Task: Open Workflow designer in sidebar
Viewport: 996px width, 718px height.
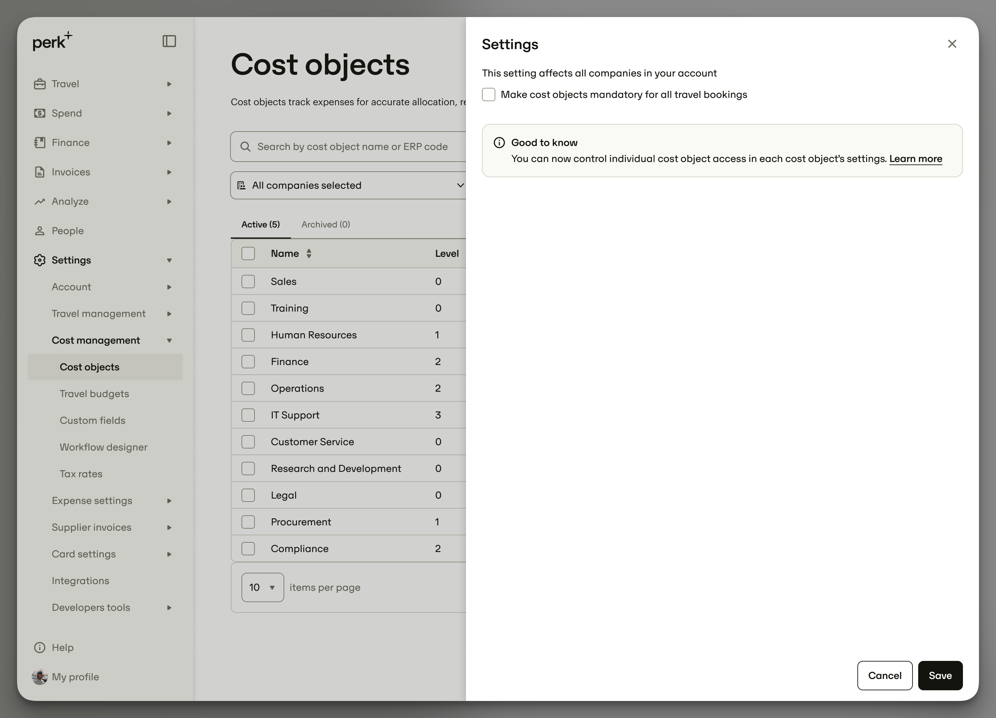Action: [x=104, y=447]
